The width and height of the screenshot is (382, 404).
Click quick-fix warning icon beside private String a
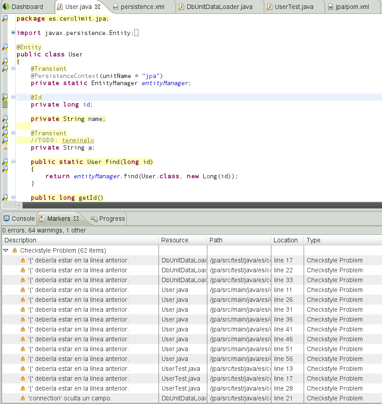coord(5,147)
